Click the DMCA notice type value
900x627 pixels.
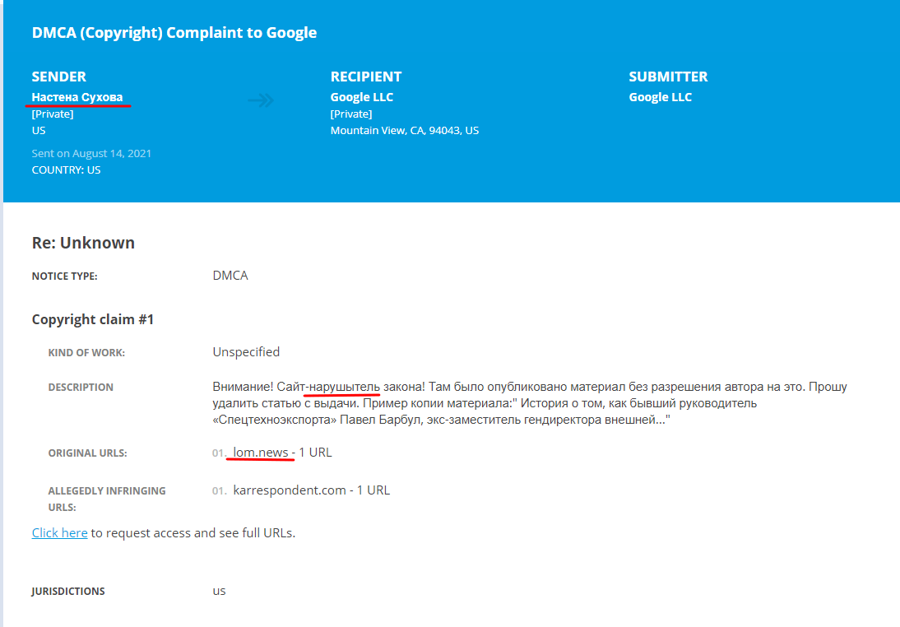[230, 276]
